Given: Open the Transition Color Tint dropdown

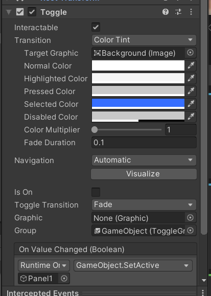Looking at the screenshot, I should [144, 40].
